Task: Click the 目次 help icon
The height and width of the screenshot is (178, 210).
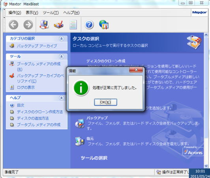Action: [x=12, y=105]
